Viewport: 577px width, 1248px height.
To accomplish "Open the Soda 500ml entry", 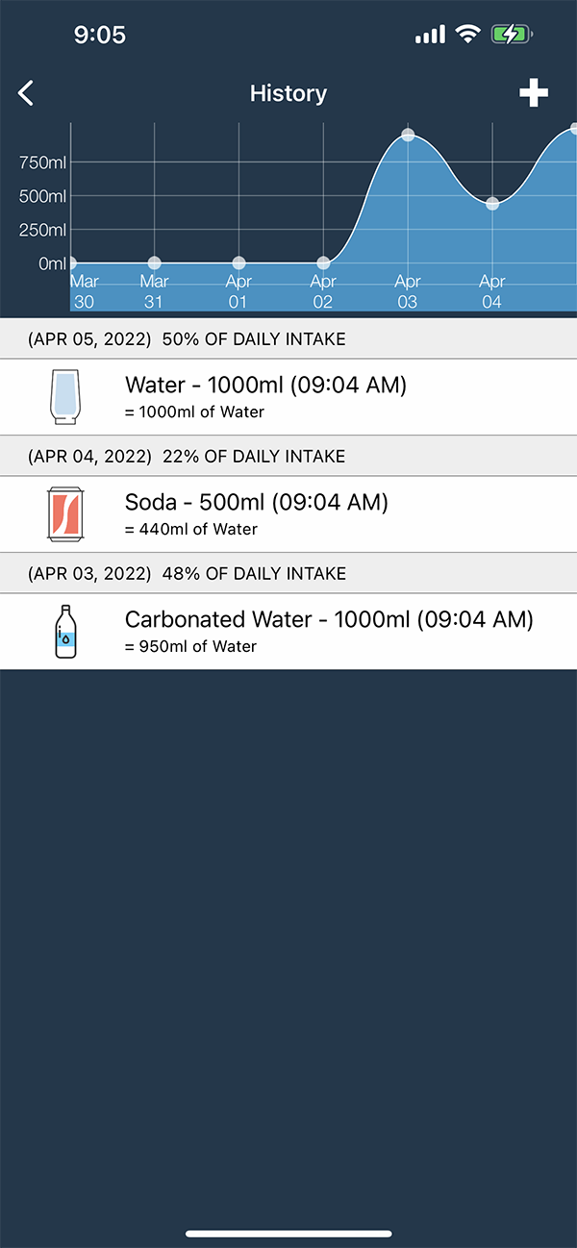I will 288,513.
